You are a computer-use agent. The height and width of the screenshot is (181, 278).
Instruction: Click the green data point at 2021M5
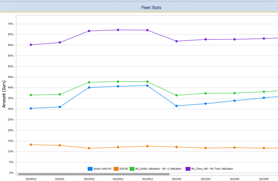(264, 92)
